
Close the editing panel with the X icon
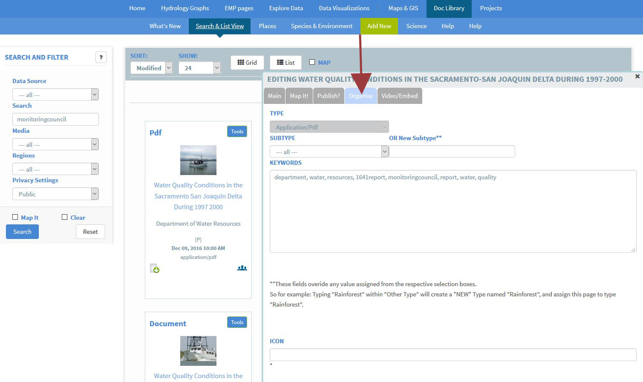pyautogui.click(x=637, y=76)
